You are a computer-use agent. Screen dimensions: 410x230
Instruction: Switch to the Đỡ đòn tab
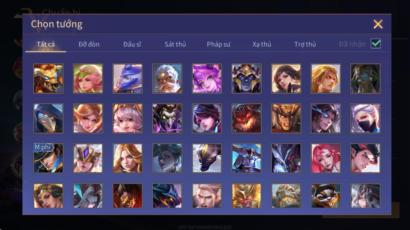pyautogui.click(x=89, y=44)
